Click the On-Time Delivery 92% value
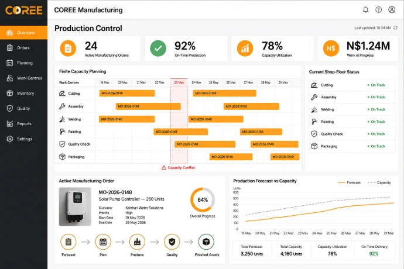 coord(374,254)
